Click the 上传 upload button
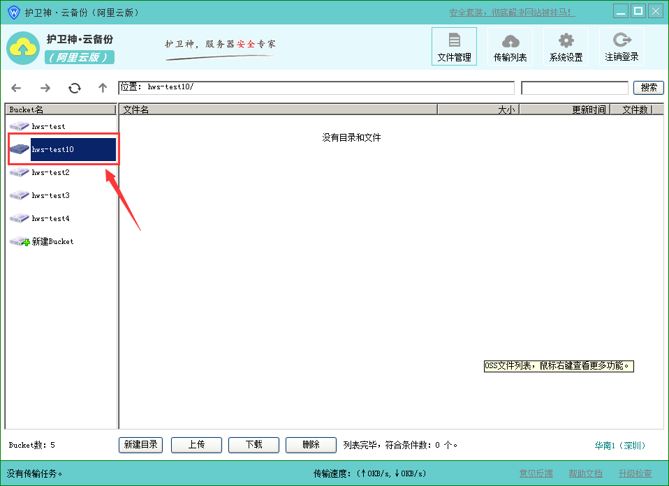This screenshot has width=669, height=486. coord(196,445)
